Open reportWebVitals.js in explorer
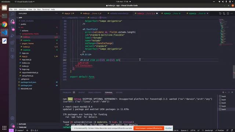Viewport: 235px width, 132px height. pos(30,73)
